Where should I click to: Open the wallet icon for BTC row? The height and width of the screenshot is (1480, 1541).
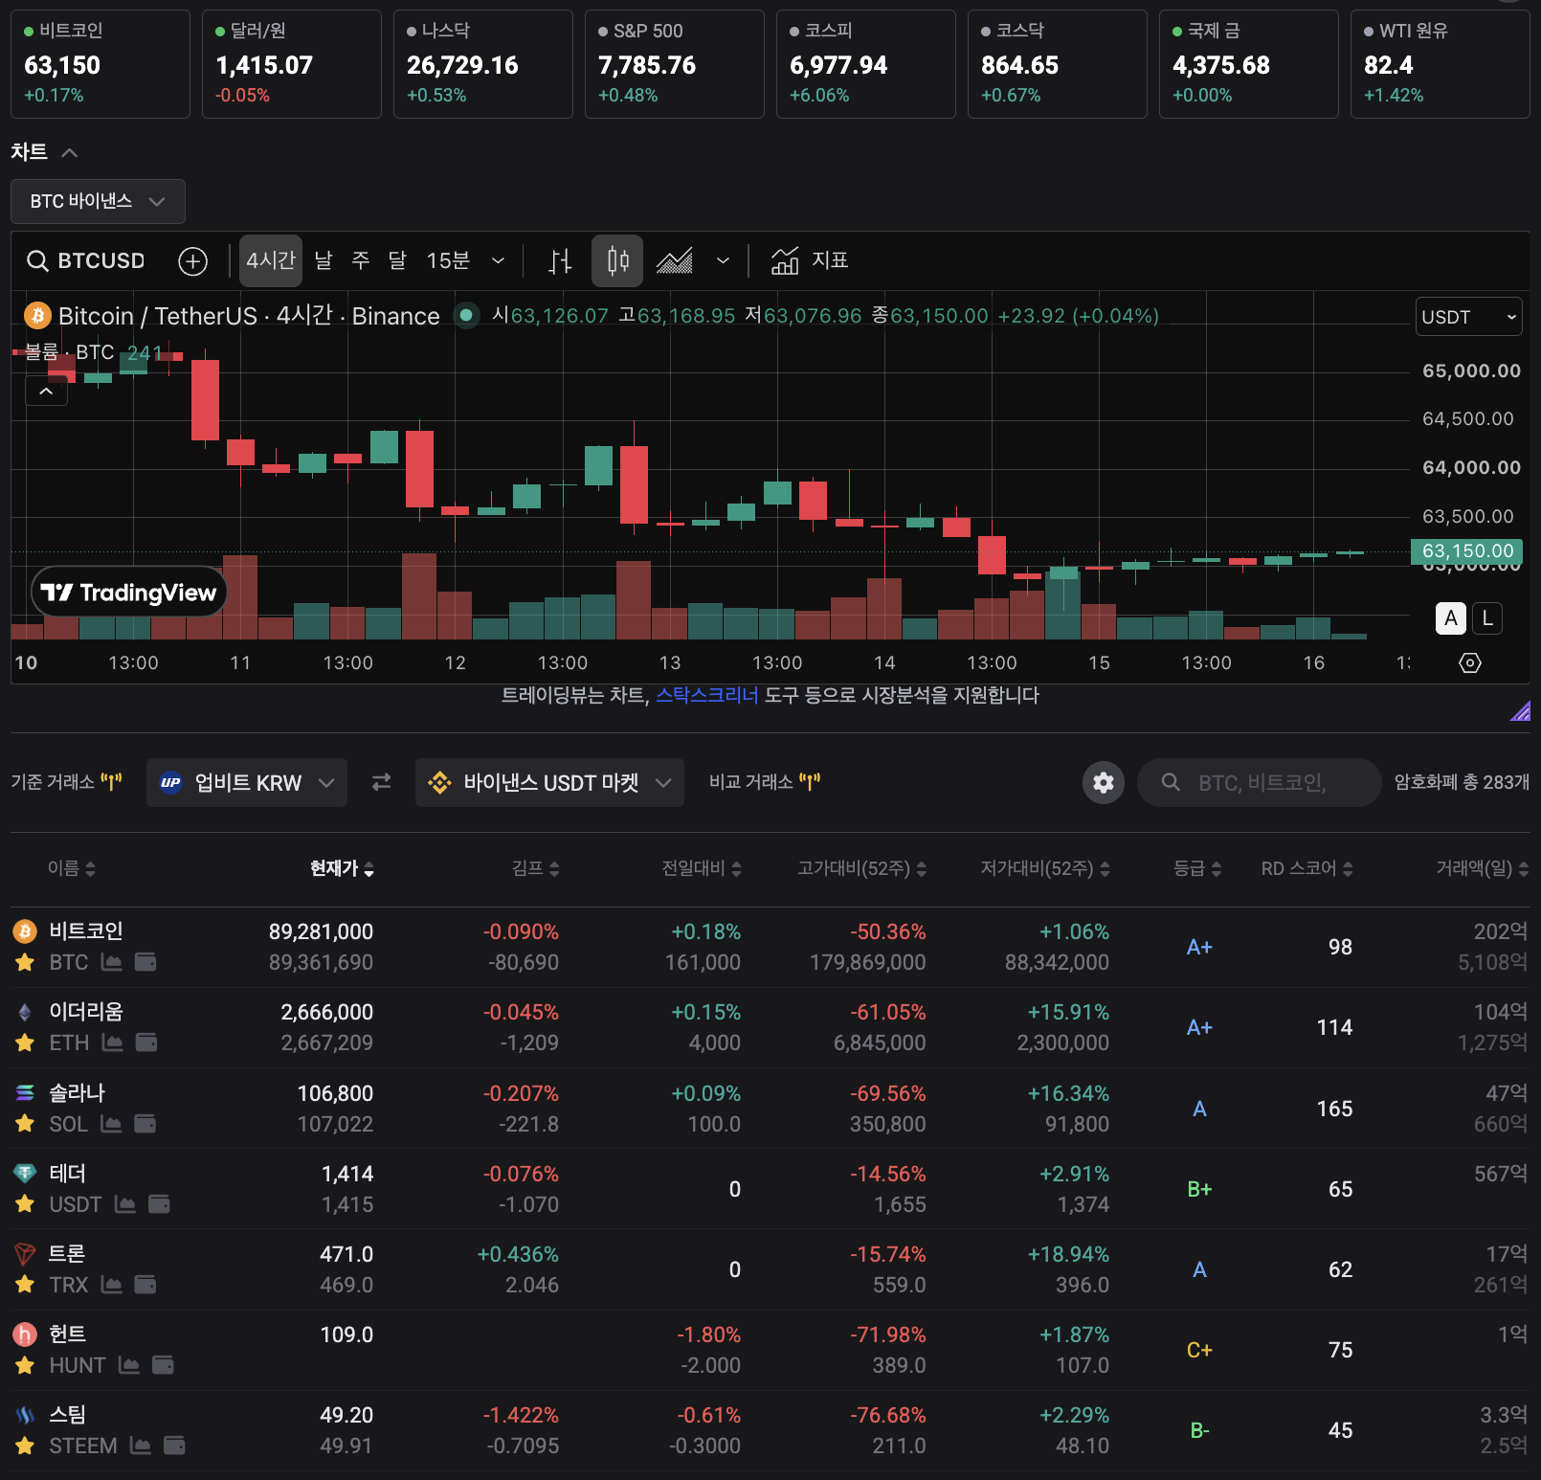[145, 962]
